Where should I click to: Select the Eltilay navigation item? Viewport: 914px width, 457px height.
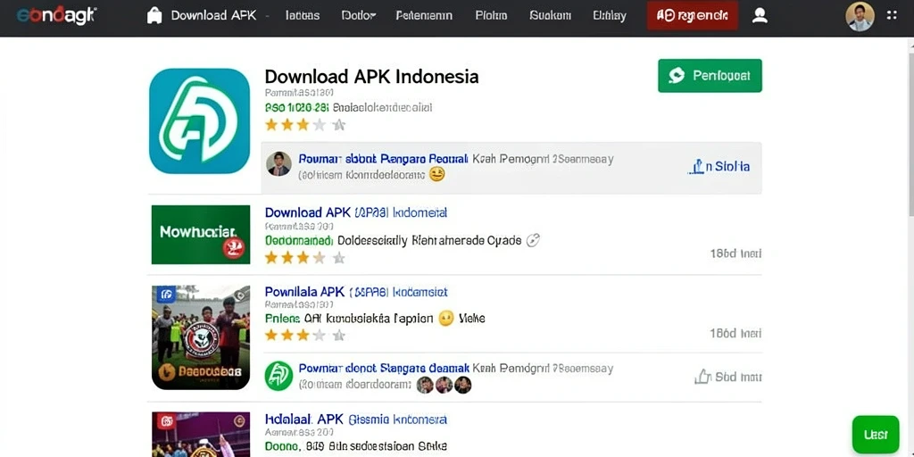coord(609,16)
